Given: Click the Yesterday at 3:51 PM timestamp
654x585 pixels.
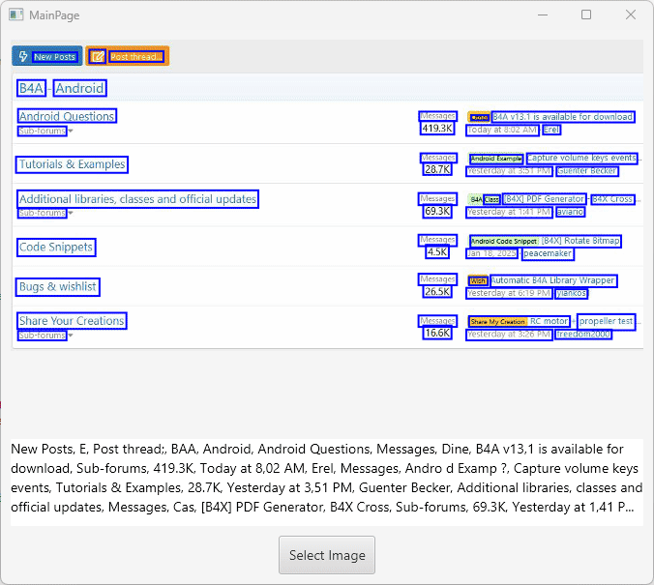Looking at the screenshot, I should tap(509, 171).
